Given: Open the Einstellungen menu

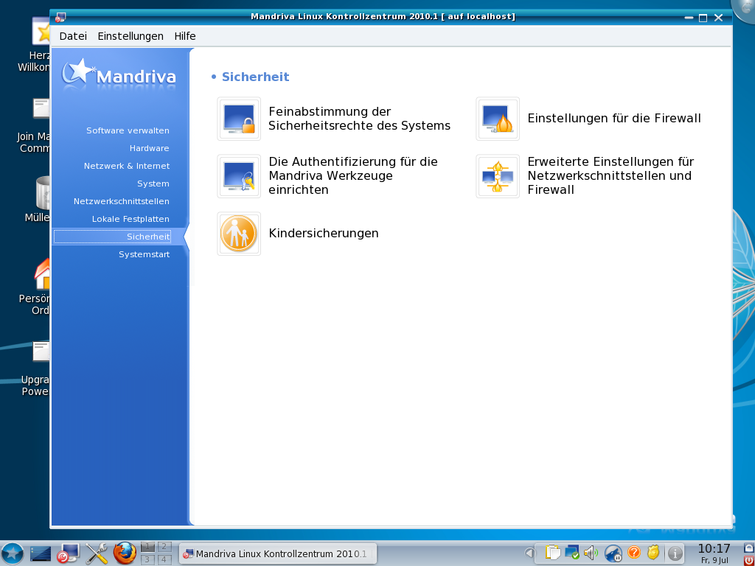Looking at the screenshot, I should tap(131, 36).
